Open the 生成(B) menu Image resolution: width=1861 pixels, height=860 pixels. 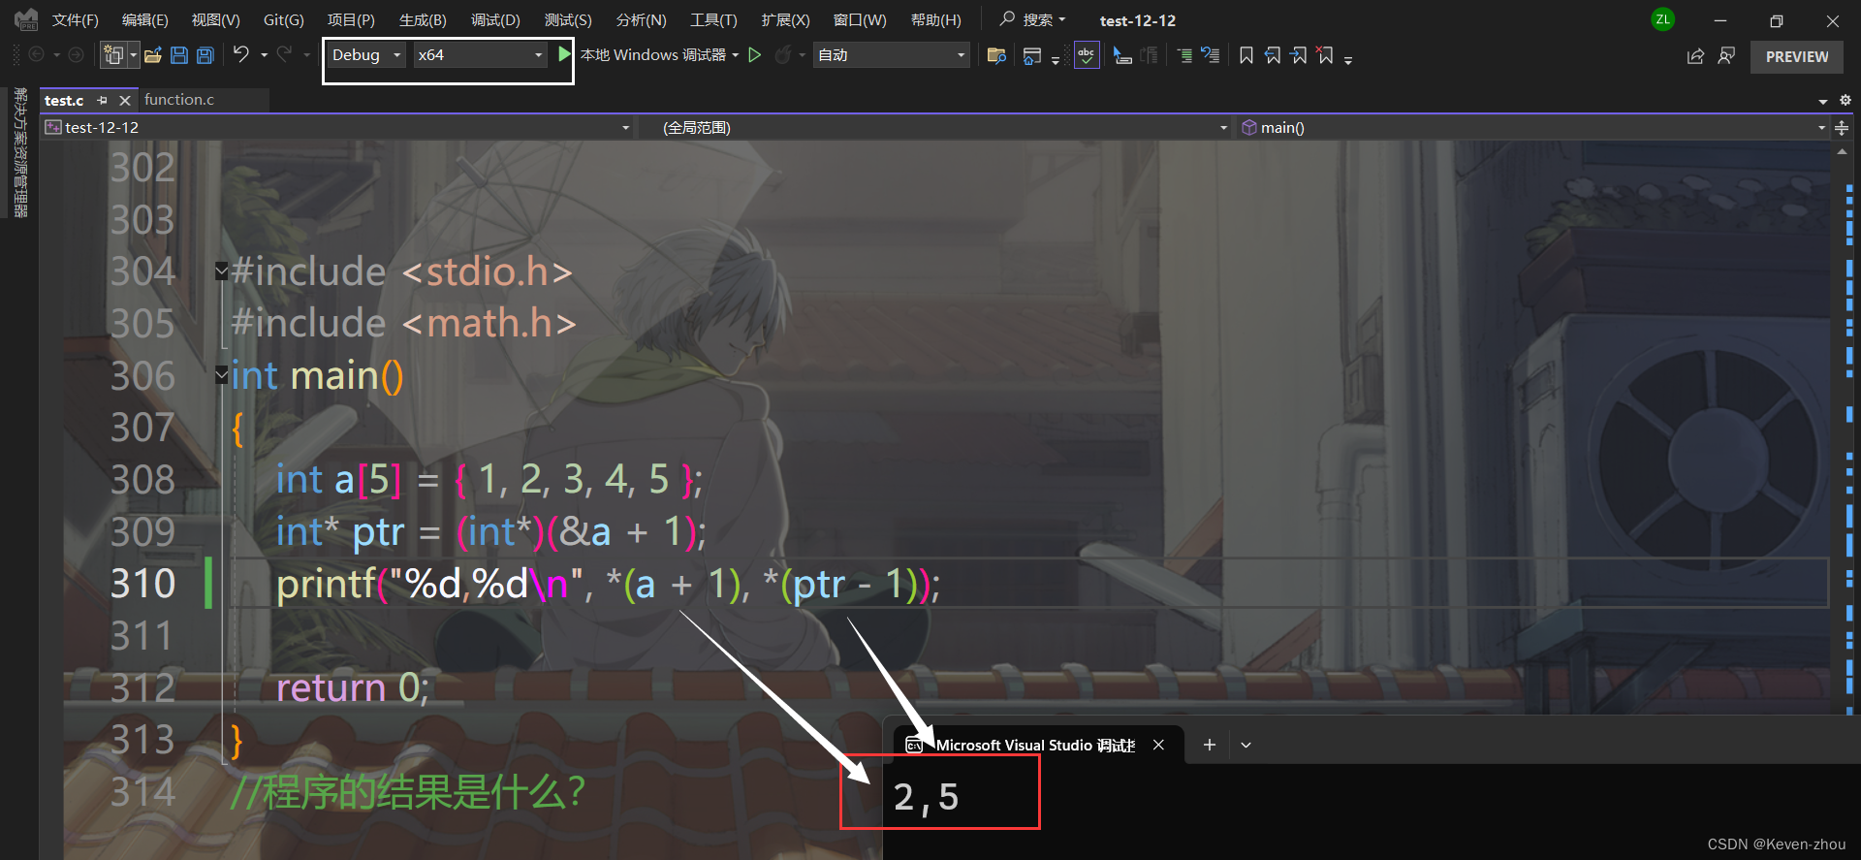point(423,20)
